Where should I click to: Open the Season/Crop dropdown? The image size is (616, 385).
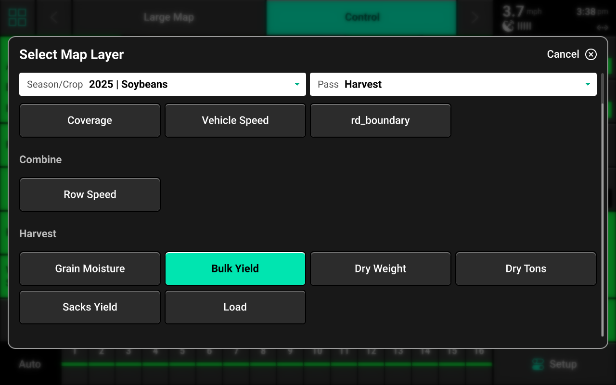point(162,84)
